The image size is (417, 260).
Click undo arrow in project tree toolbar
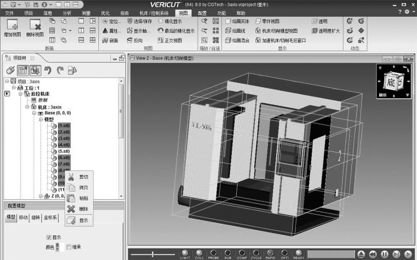48,70
